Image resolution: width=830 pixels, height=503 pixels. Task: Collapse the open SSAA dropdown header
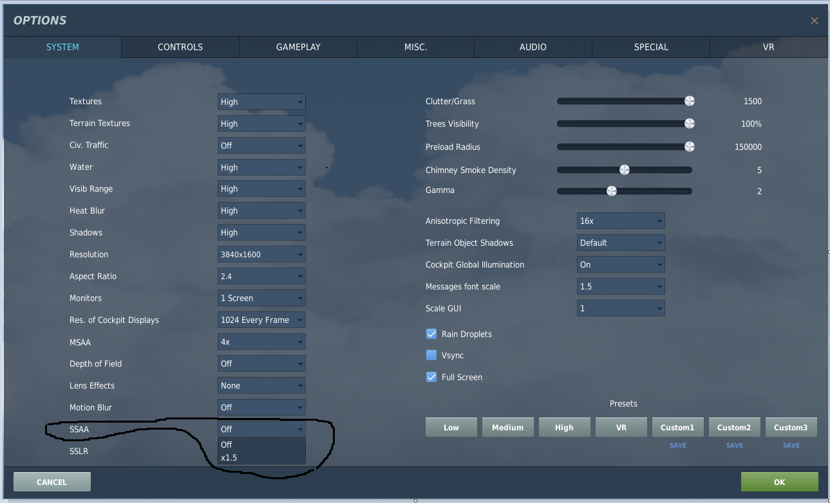point(261,429)
